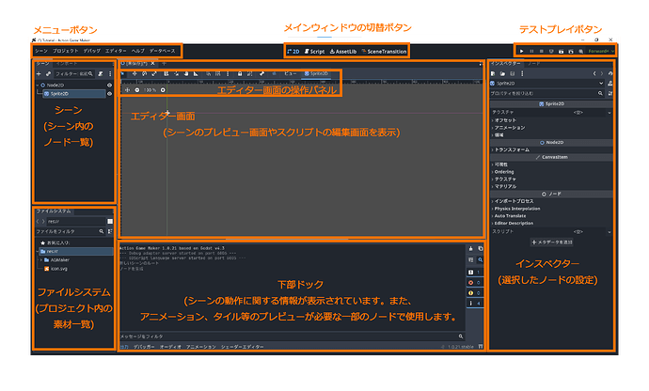The image size is (649, 391).
Task: Choose the Ruler Mode tool
Action: (x=196, y=73)
